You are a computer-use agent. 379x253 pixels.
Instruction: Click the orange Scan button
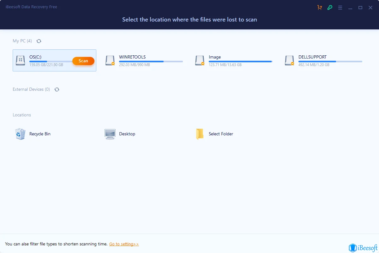pyautogui.click(x=83, y=61)
